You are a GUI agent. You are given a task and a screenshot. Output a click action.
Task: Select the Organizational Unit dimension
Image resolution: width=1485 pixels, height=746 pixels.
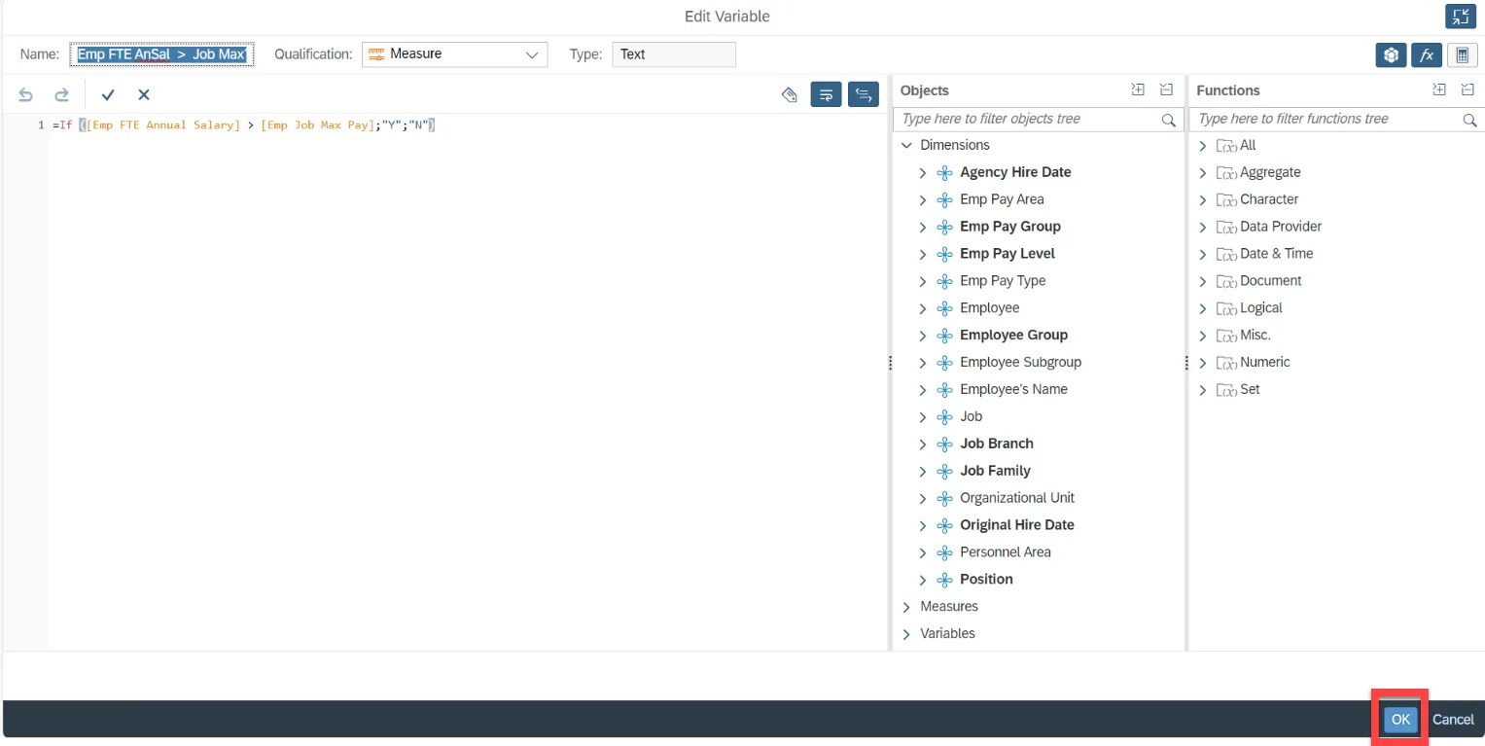pyautogui.click(x=1017, y=498)
